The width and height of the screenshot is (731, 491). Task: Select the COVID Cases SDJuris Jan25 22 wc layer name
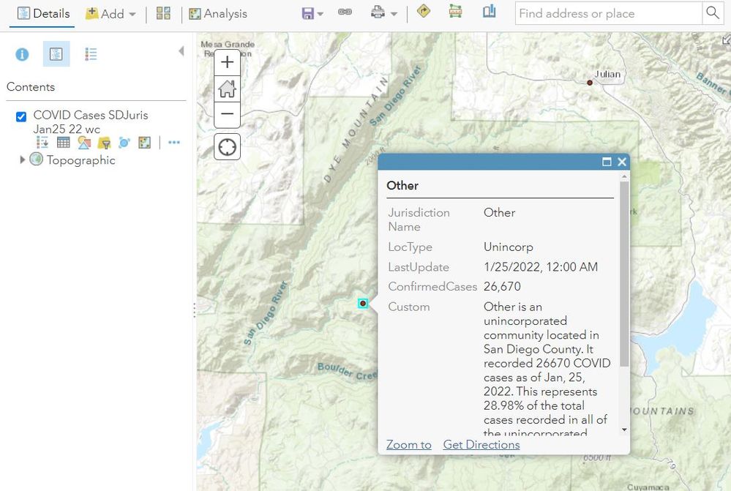click(91, 122)
